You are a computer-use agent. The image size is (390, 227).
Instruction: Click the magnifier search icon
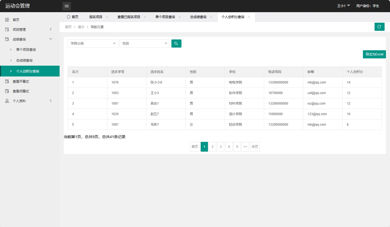(x=176, y=43)
